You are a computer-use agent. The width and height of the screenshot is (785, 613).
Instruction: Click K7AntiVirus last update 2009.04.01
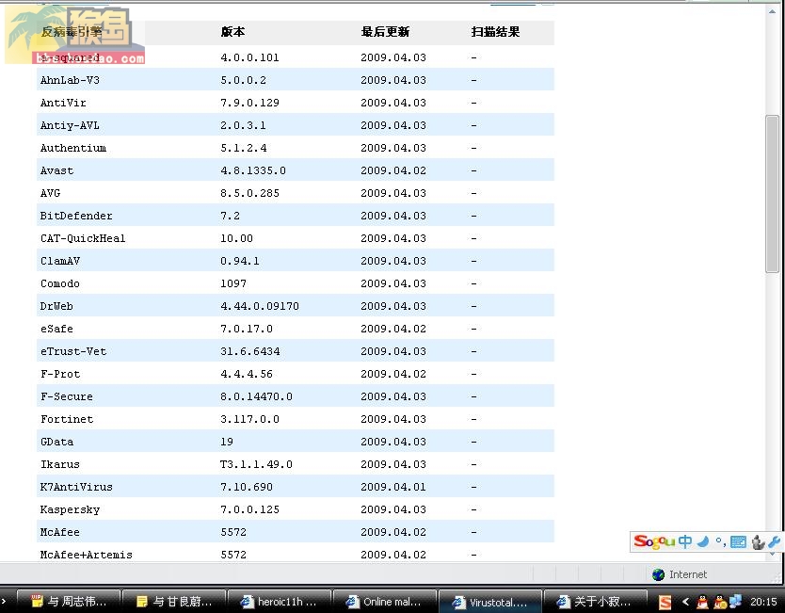tap(393, 487)
